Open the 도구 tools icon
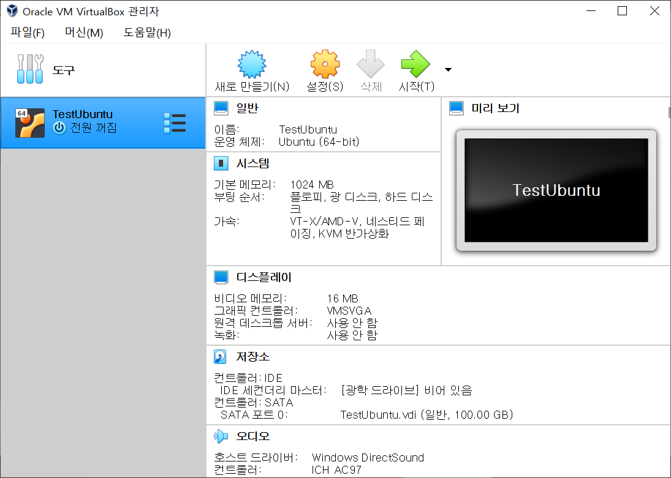The height and width of the screenshot is (478, 671). click(30, 69)
